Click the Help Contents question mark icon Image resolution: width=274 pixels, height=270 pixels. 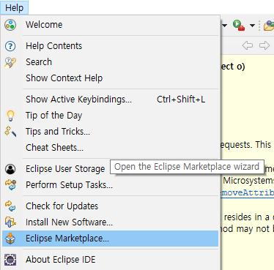coord(10,46)
